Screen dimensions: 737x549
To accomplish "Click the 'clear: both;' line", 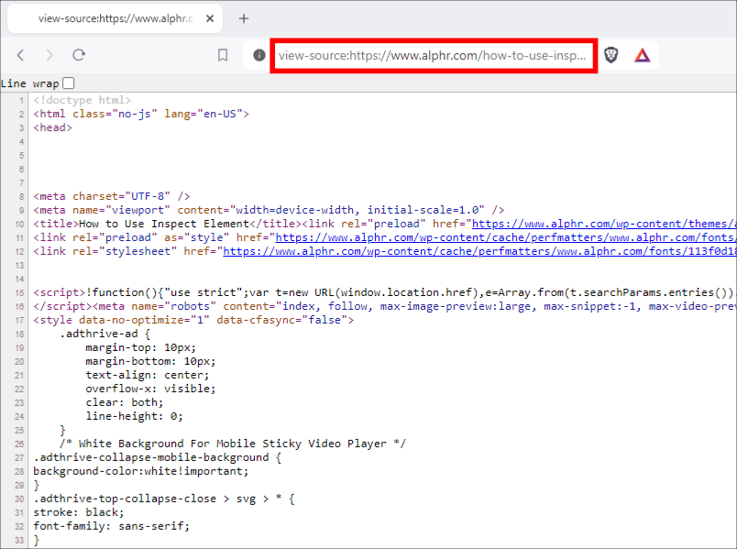I will [125, 402].
